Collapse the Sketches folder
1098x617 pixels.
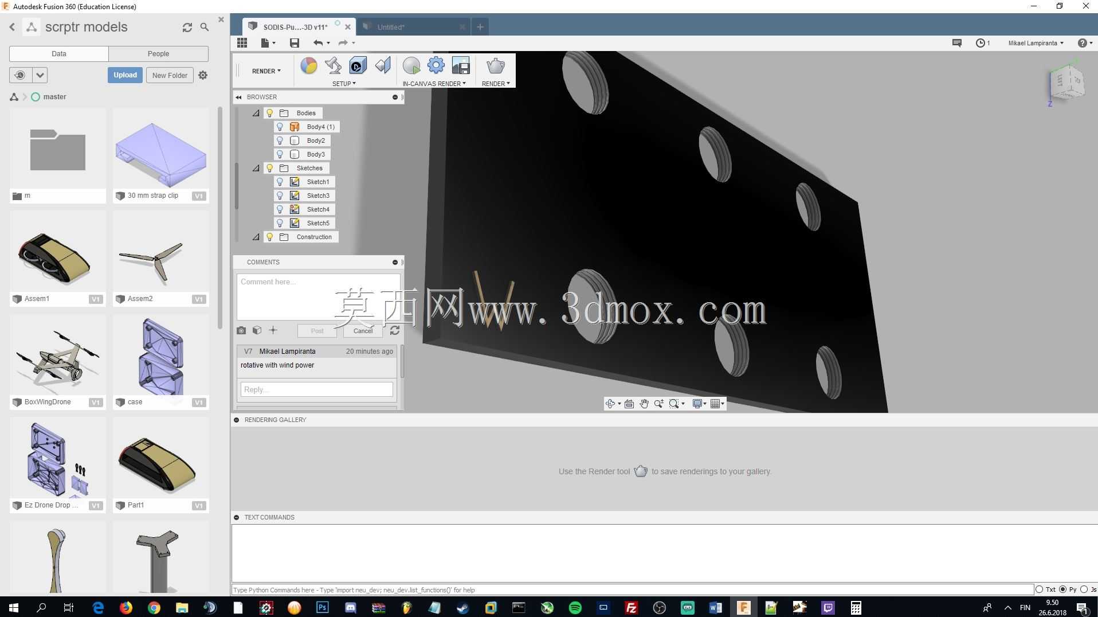pos(256,168)
